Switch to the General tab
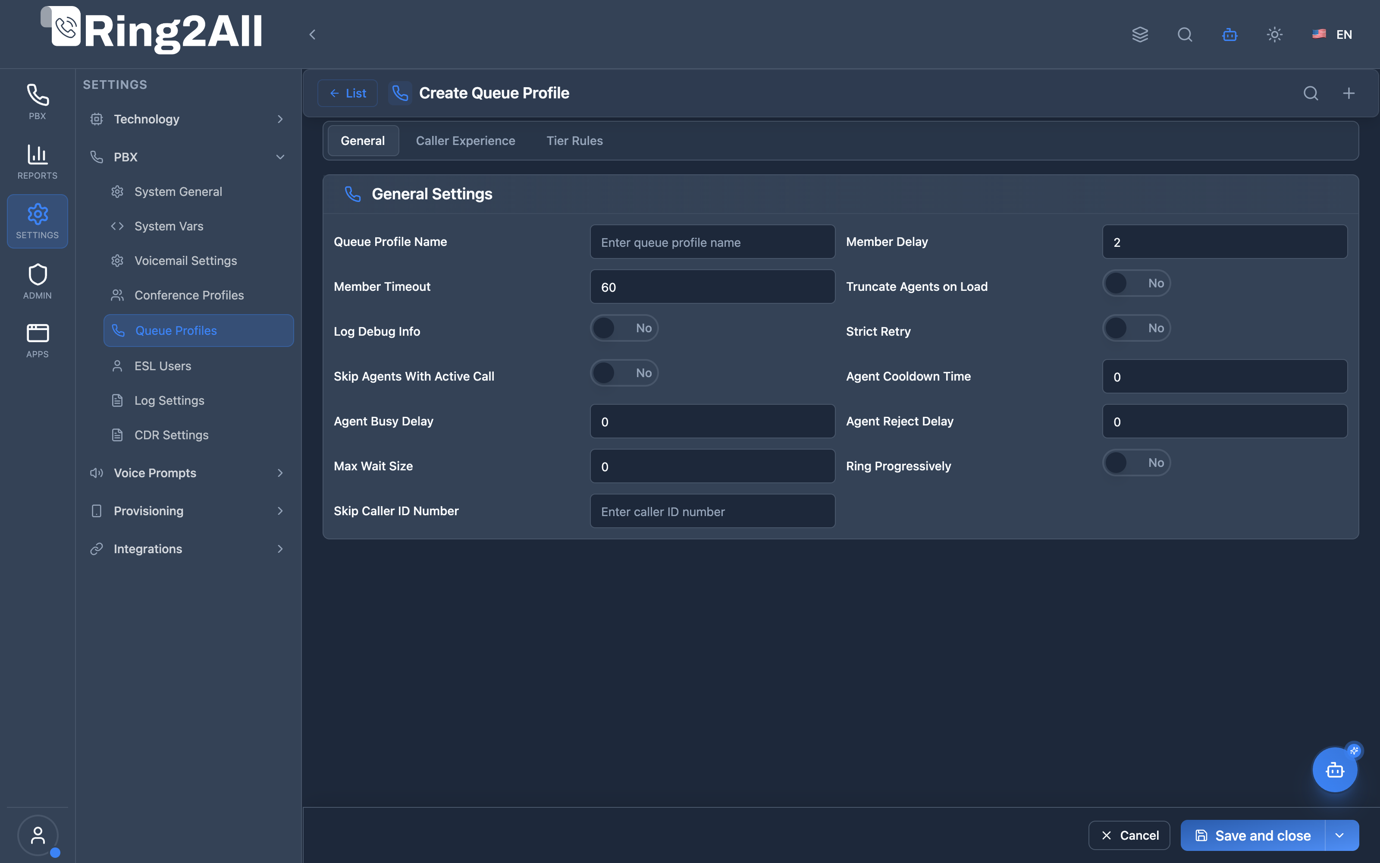Viewport: 1380px width, 863px height. click(363, 140)
